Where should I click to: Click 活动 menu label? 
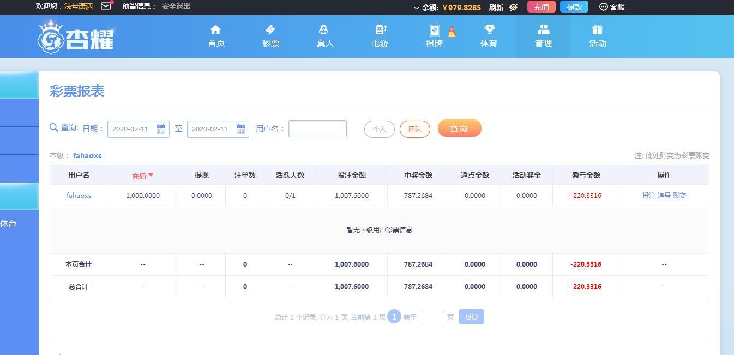pyautogui.click(x=598, y=44)
